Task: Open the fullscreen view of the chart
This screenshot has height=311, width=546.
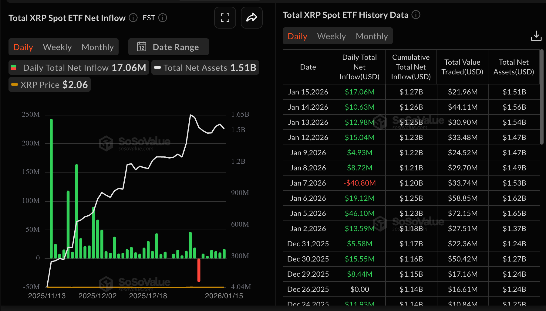Action: point(225,18)
